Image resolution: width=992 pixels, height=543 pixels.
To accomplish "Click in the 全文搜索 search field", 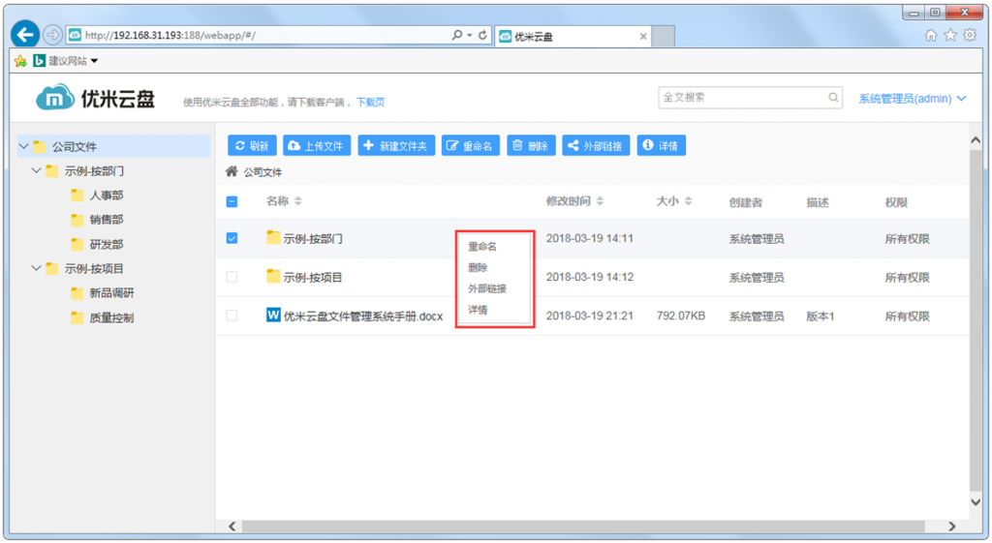I will pyautogui.click(x=741, y=98).
